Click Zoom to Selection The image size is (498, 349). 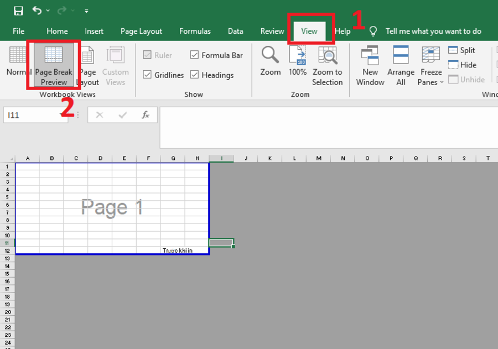click(x=327, y=65)
